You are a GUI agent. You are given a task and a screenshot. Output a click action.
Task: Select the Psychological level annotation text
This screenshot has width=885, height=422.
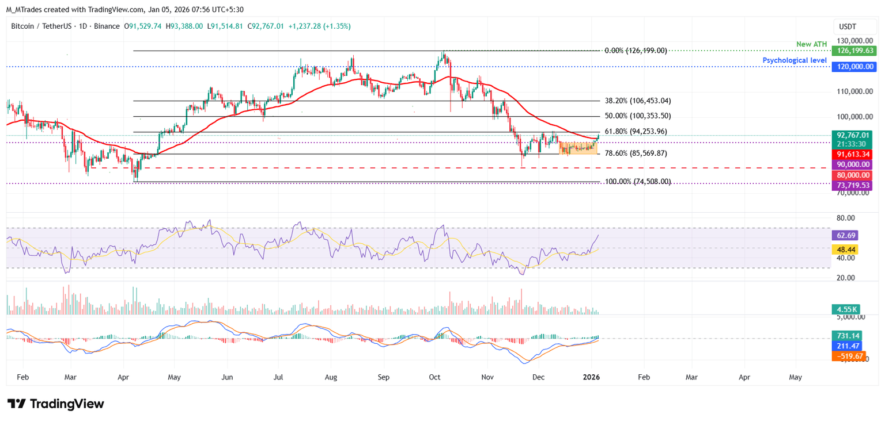click(793, 60)
